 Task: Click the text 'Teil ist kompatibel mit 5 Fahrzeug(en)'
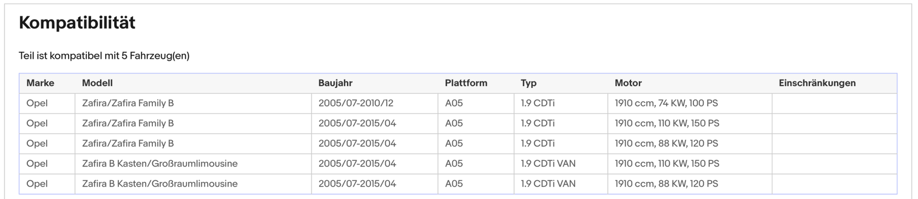104,56
